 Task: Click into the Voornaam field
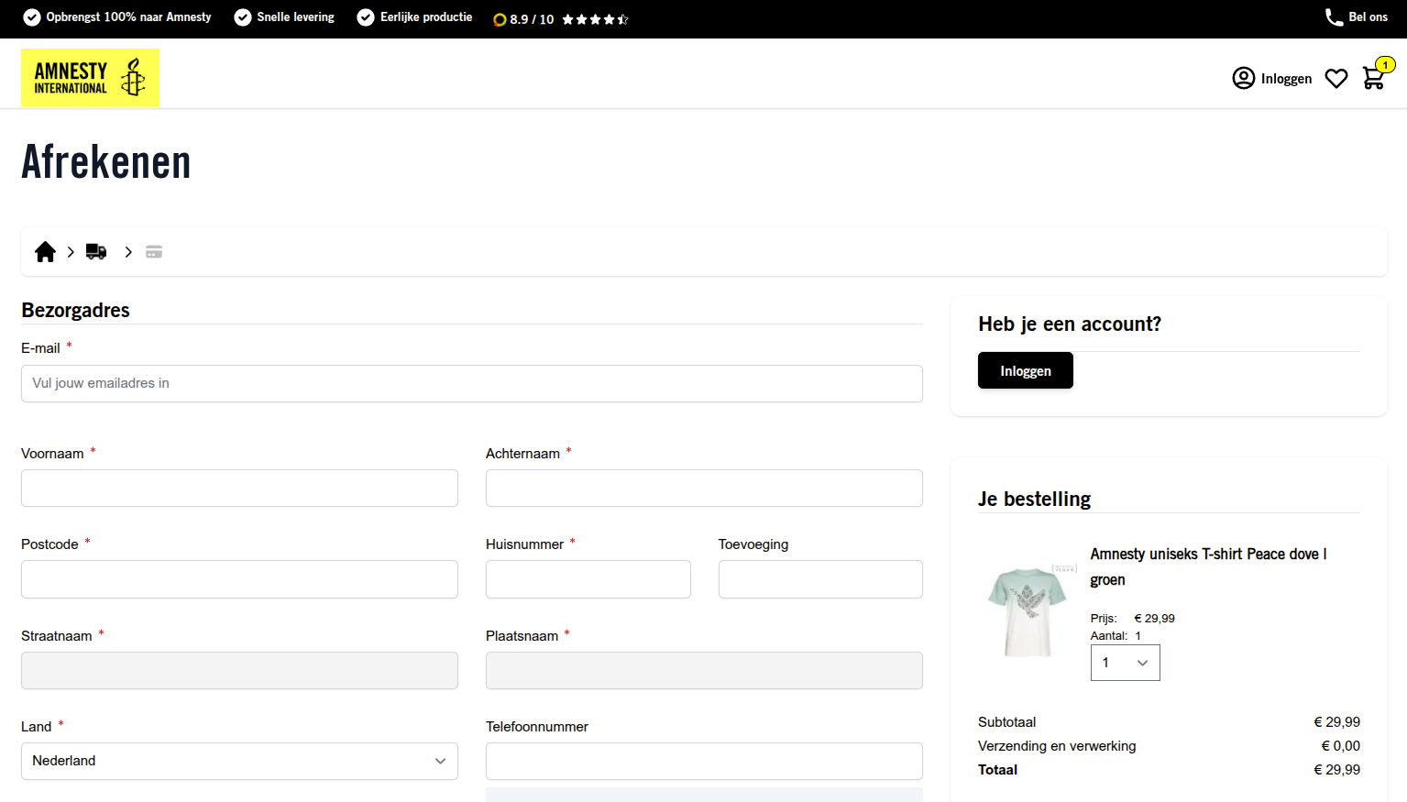click(239, 488)
